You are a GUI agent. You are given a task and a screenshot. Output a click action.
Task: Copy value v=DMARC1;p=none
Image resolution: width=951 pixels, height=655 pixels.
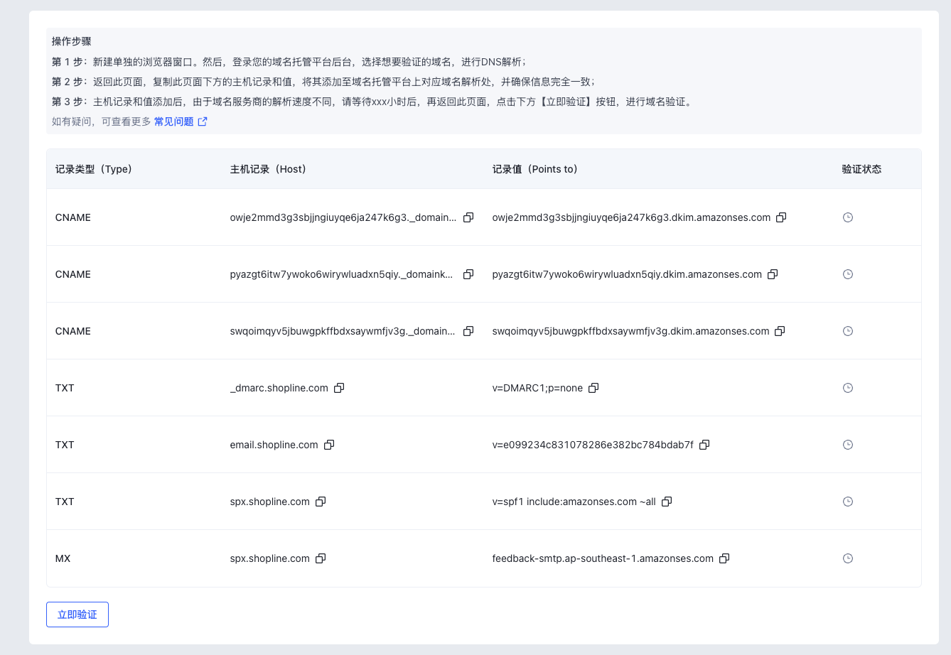click(x=593, y=388)
